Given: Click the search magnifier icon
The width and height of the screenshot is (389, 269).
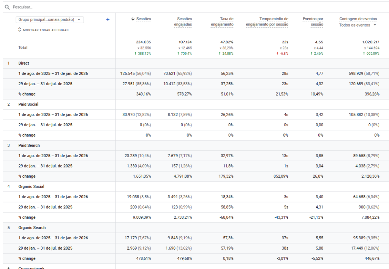Looking at the screenshot, I should point(7,7).
